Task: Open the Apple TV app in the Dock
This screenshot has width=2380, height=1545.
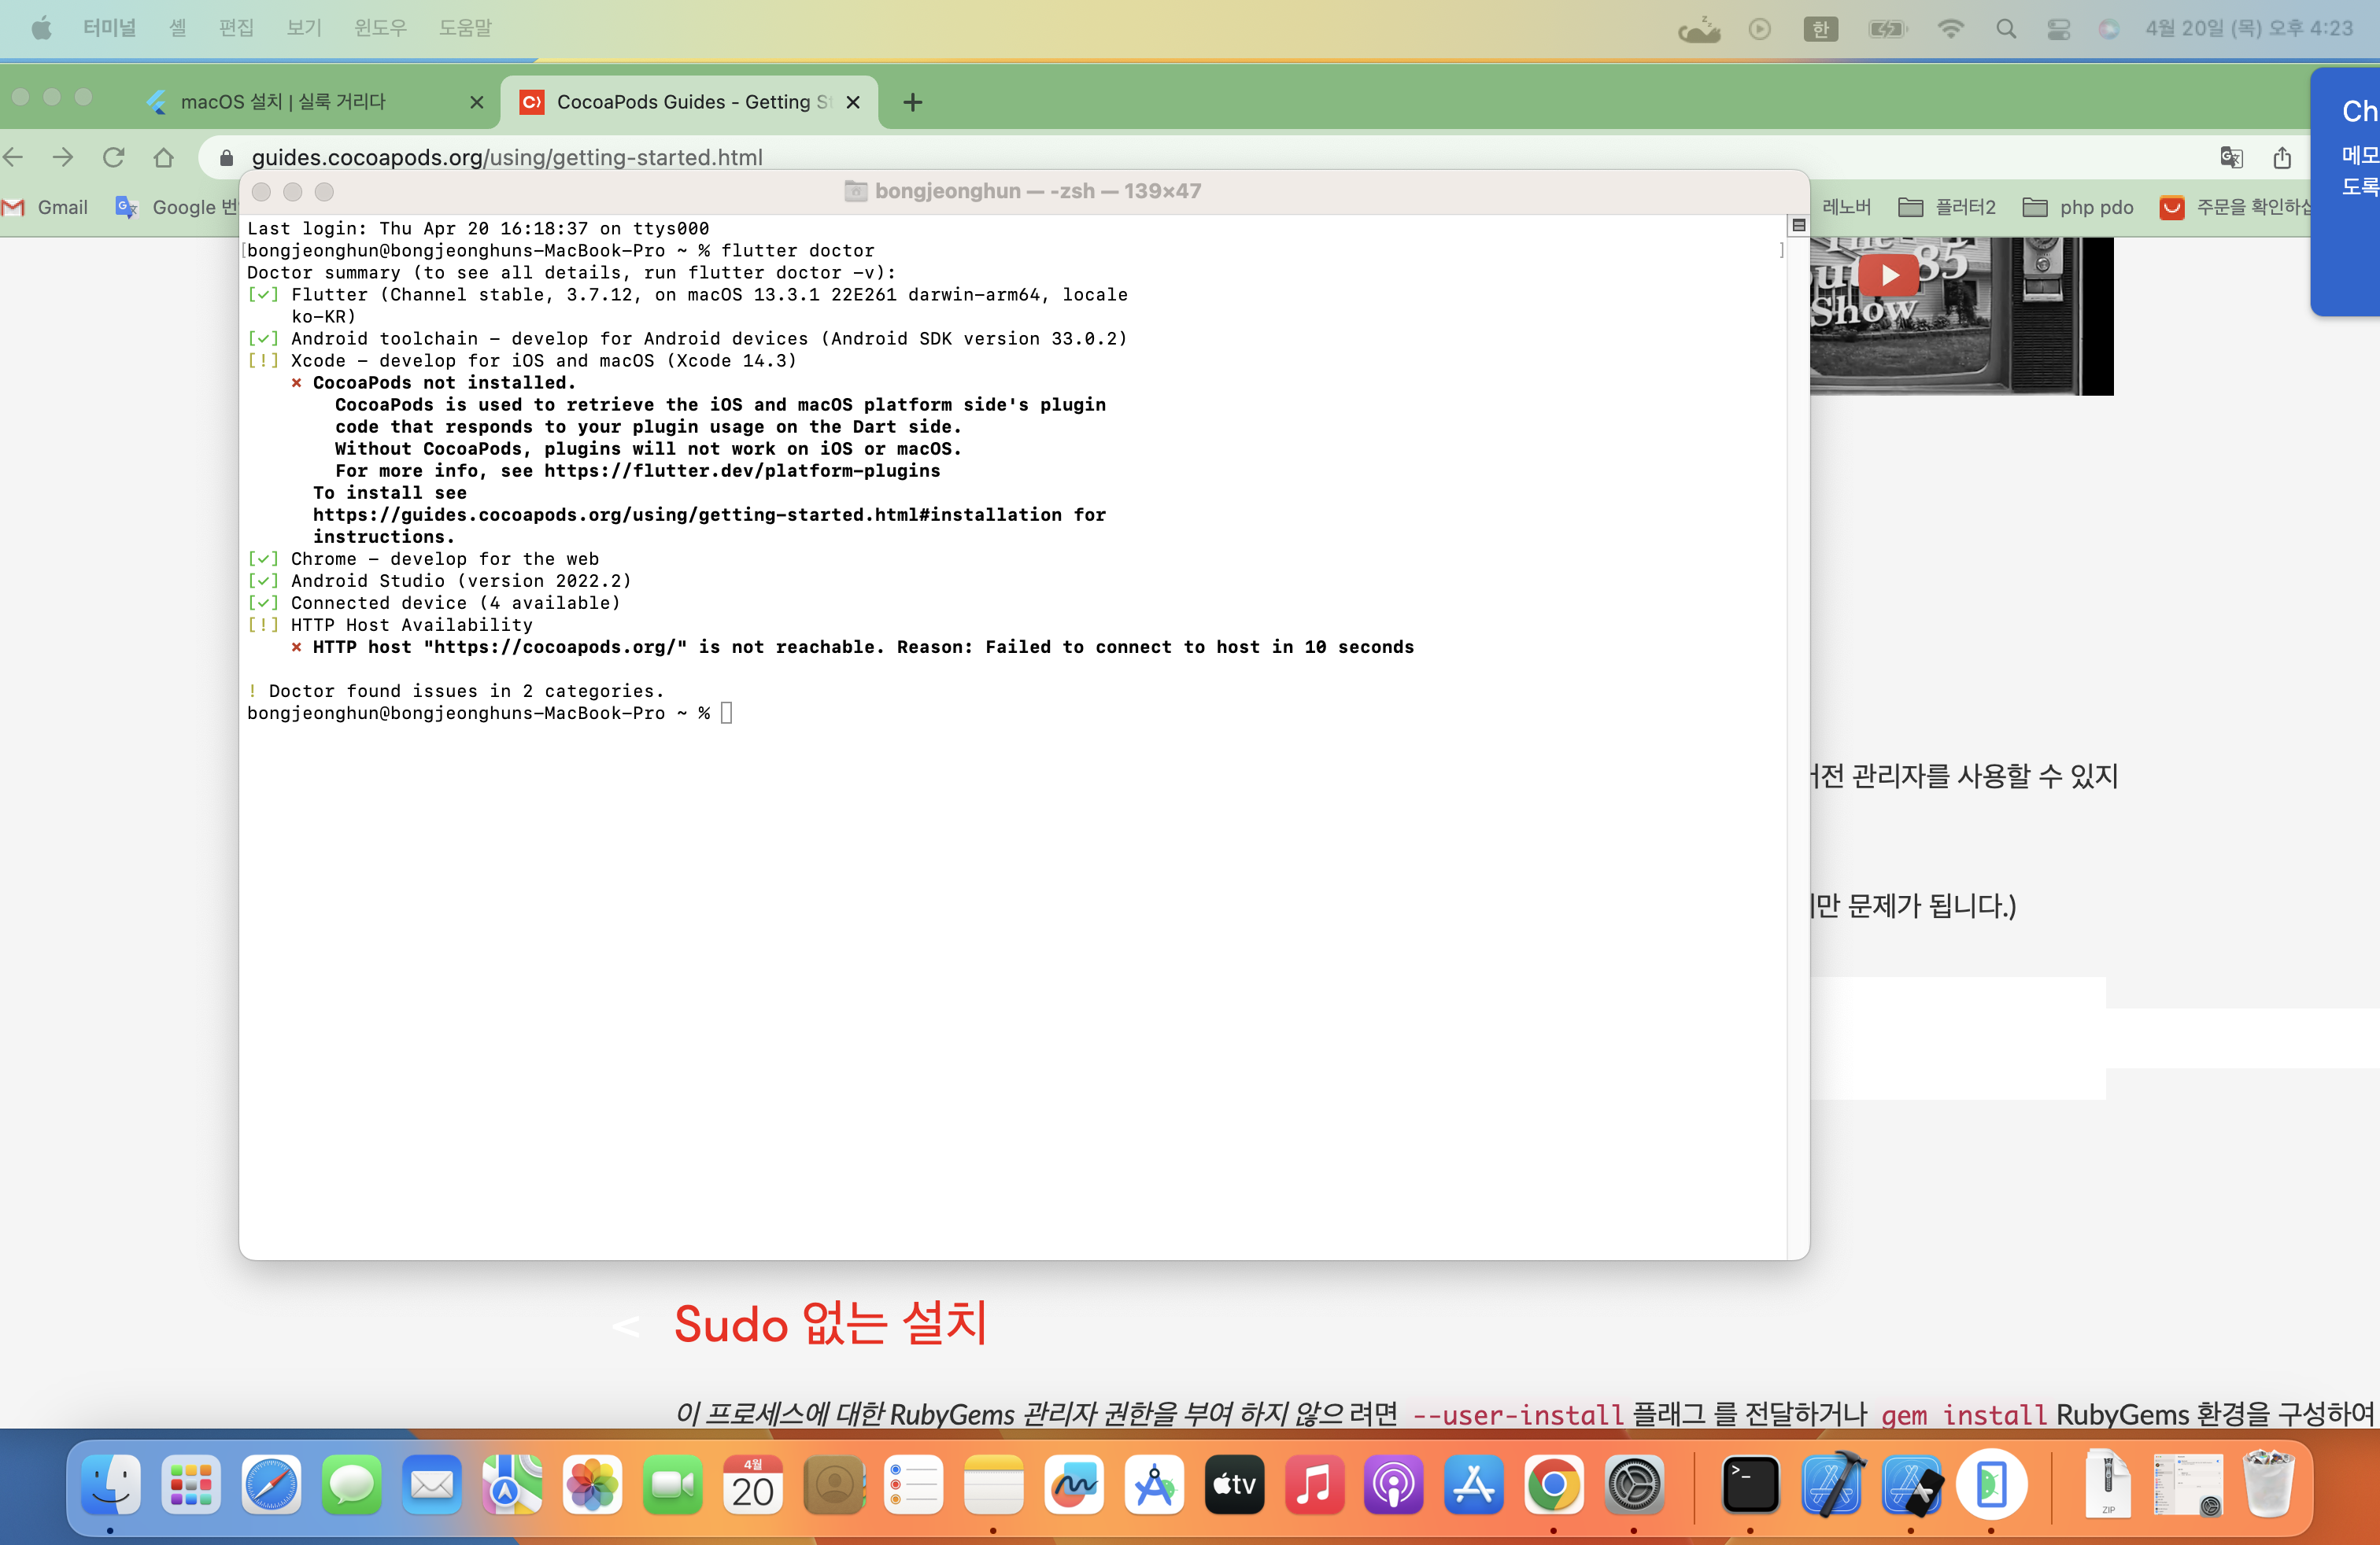Action: pyautogui.click(x=1234, y=1485)
